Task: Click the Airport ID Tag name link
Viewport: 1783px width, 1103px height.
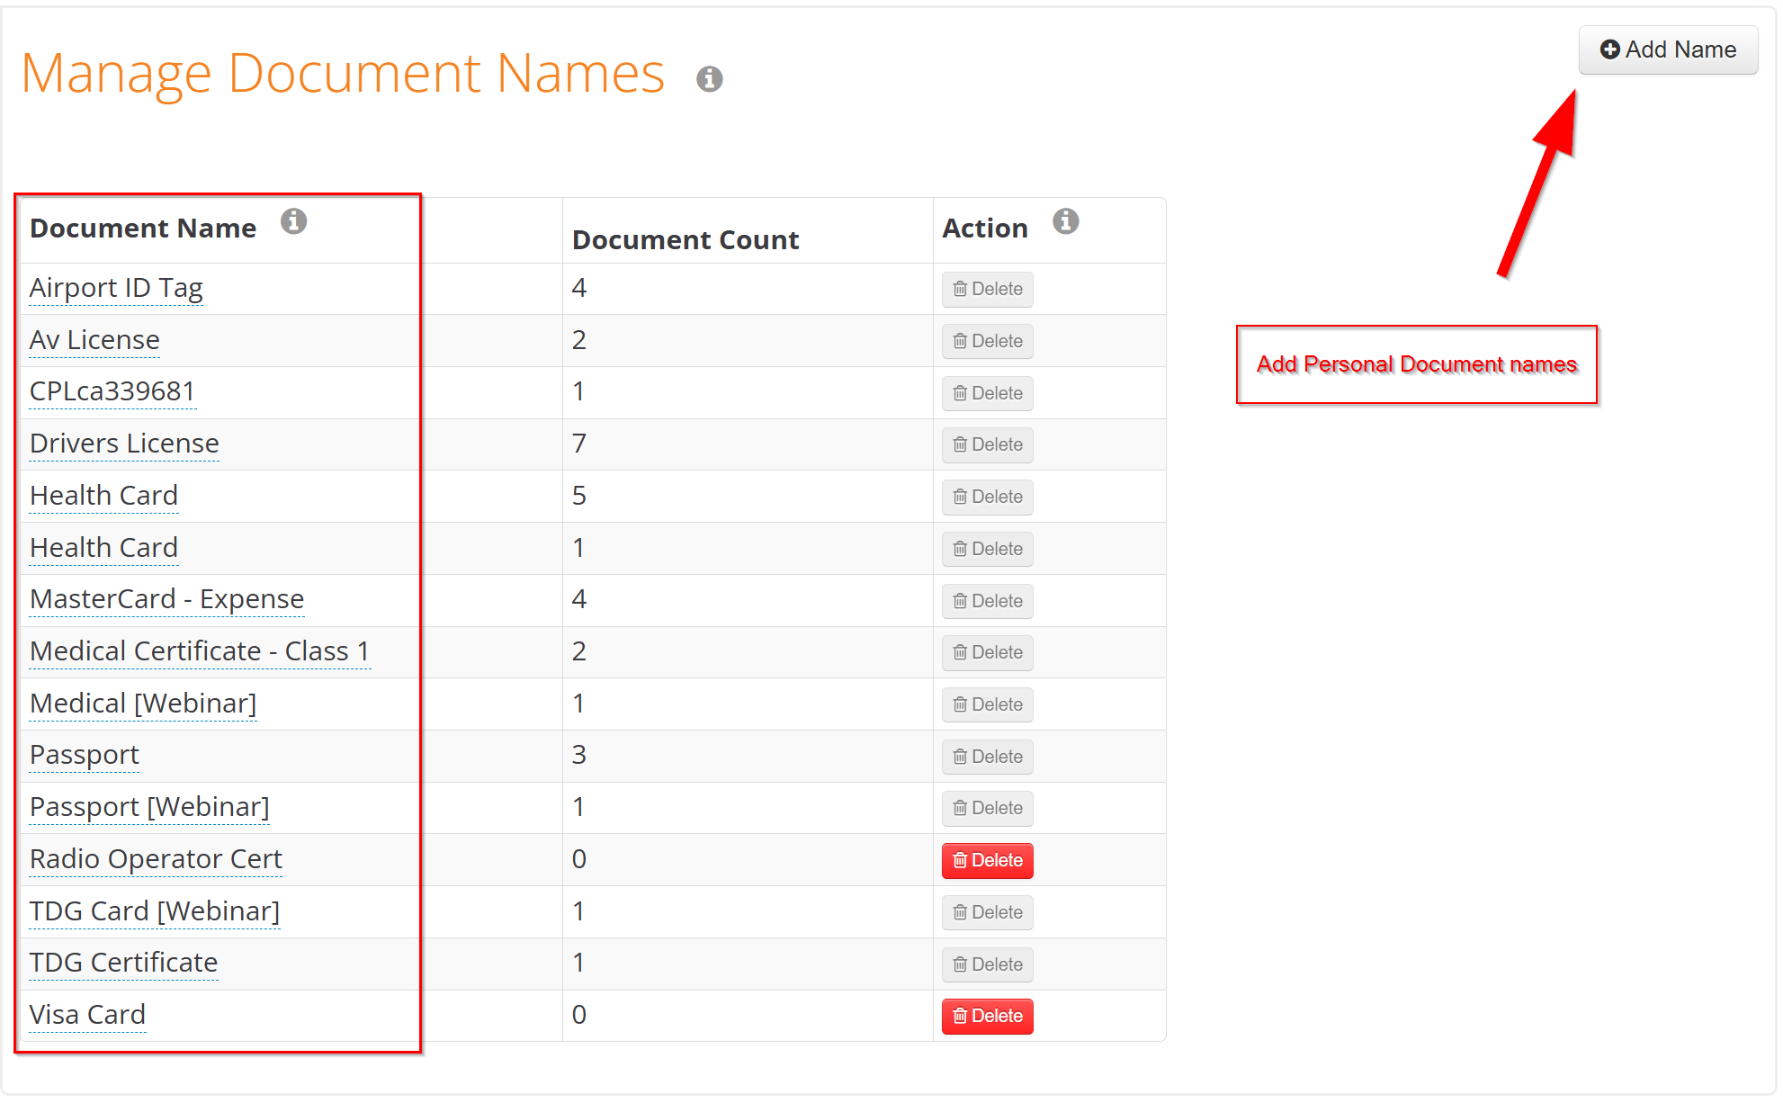Action: pyautogui.click(x=116, y=288)
